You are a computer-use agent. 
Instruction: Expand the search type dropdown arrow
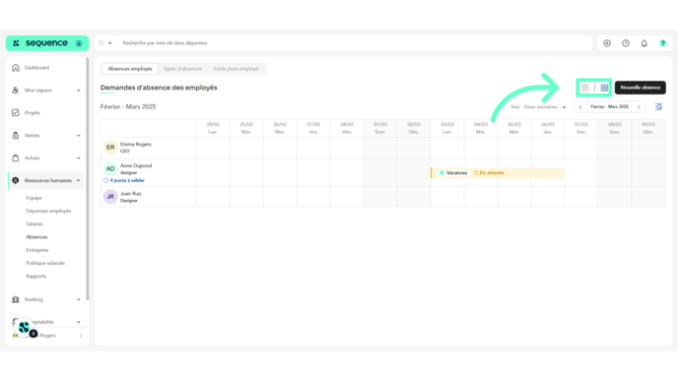pyautogui.click(x=109, y=43)
